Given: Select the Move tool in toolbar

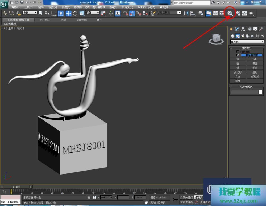Looking at the screenshot, I should pos(68,13).
